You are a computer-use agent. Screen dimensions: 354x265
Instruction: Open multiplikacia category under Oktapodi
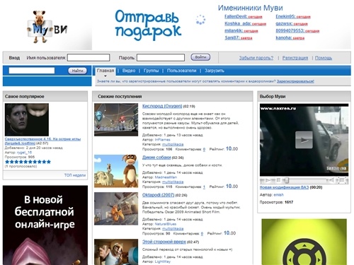tap(173, 229)
